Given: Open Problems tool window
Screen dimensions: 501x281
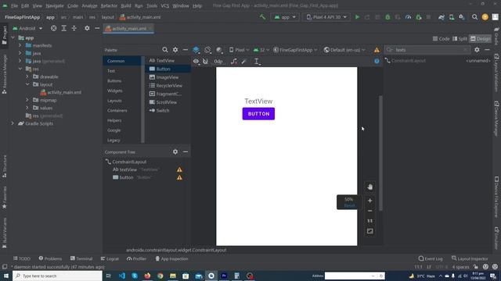Looking at the screenshot, I should [x=50, y=258].
